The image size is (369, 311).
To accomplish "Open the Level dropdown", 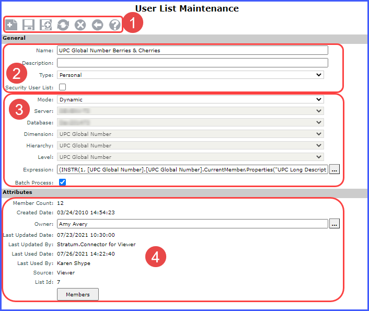I will [190, 157].
